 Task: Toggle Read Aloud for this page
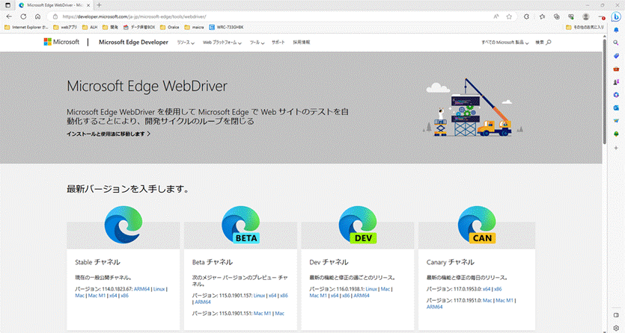[x=496, y=16]
